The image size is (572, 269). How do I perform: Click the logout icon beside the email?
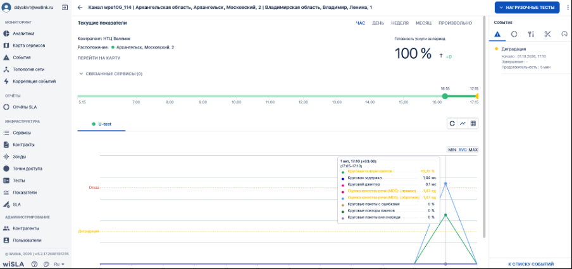tap(65, 7)
